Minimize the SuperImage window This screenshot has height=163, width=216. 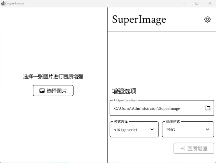(184, 3)
